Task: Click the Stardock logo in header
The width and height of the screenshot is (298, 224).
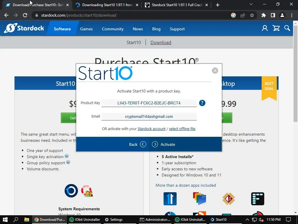Action: coord(24,28)
